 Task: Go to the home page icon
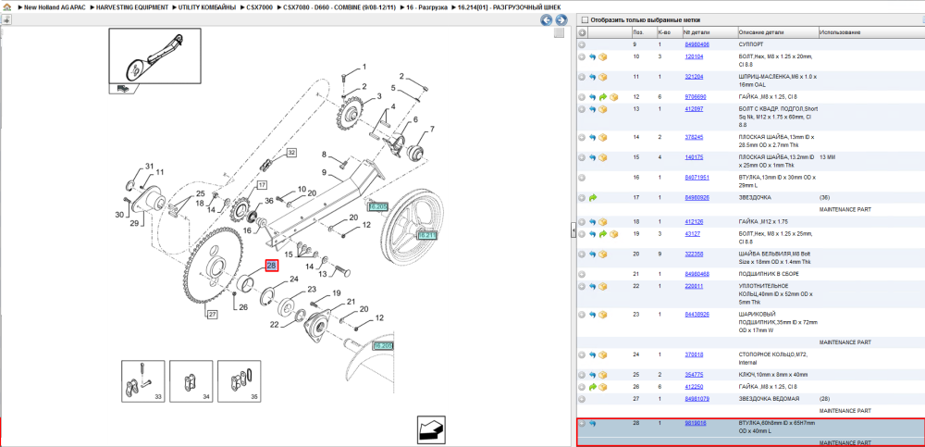click(x=6, y=6)
